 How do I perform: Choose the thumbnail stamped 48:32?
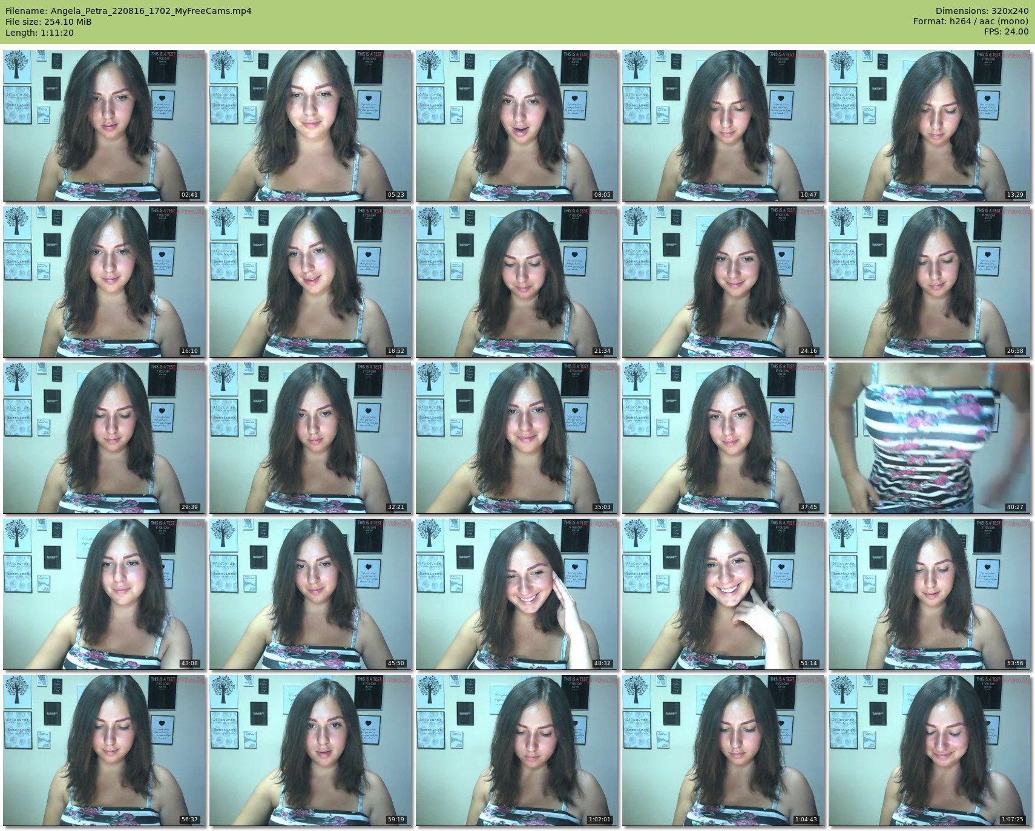click(x=517, y=594)
